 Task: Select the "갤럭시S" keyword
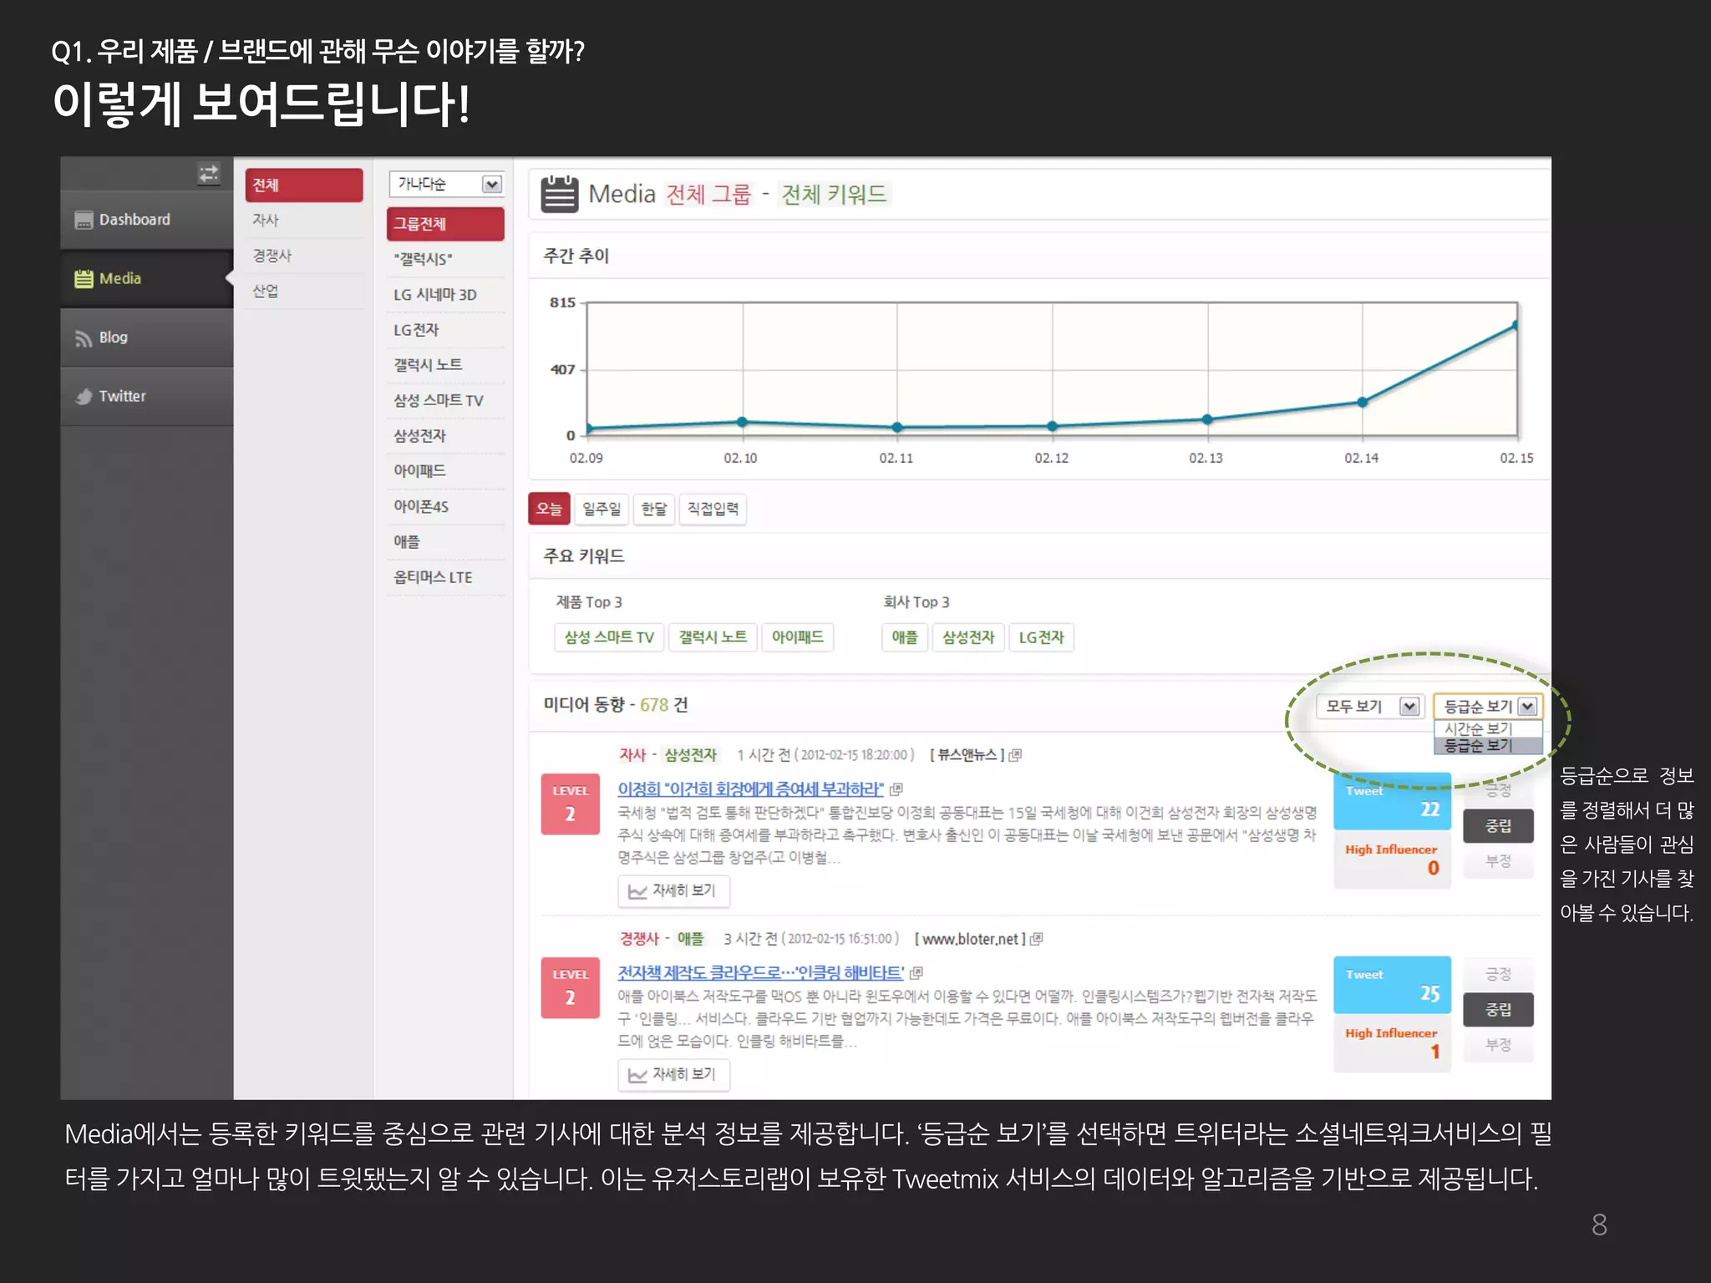pyautogui.click(x=446, y=260)
